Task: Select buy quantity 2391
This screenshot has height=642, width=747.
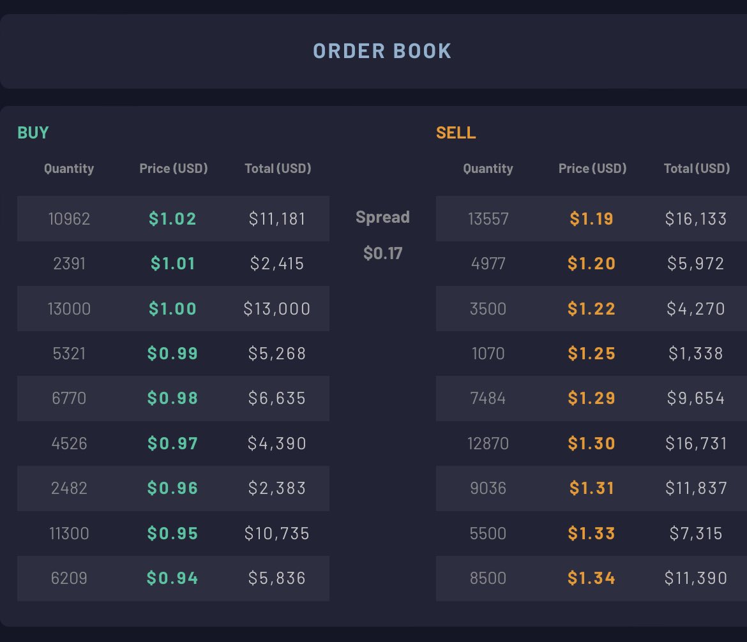Action: point(69,264)
